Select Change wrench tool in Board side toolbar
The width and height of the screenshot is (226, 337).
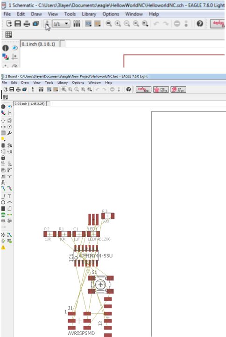pyautogui.click(x=9, y=133)
